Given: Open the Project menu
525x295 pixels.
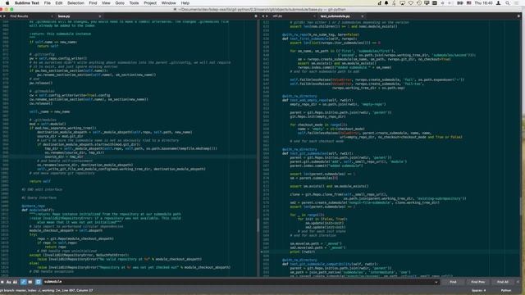Looking at the screenshot, I should (x=150, y=2).
